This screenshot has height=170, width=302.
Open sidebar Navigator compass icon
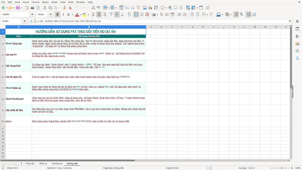(x=297, y=51)
